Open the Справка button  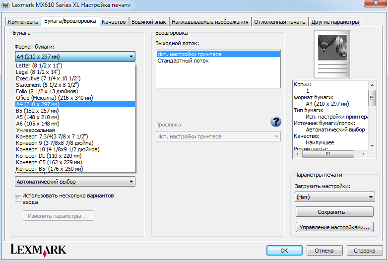(x=365, y=251)
